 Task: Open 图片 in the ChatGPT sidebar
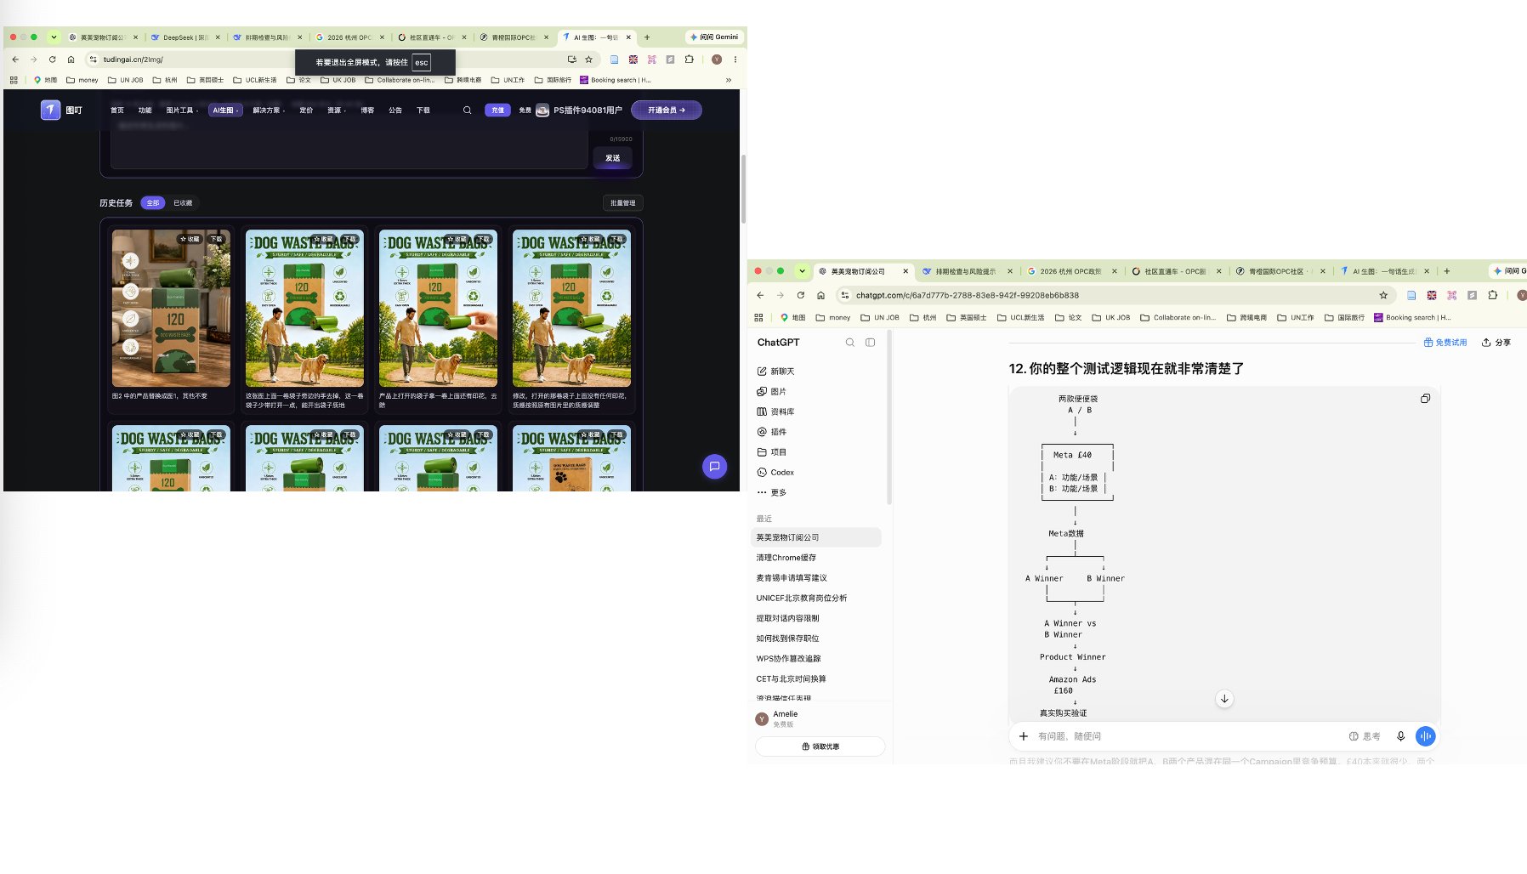click(772, 392)
